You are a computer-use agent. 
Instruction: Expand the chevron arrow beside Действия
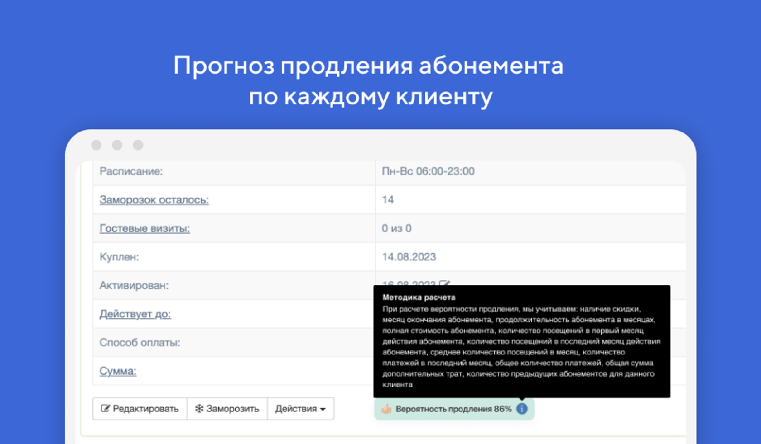tap(323, 409)
